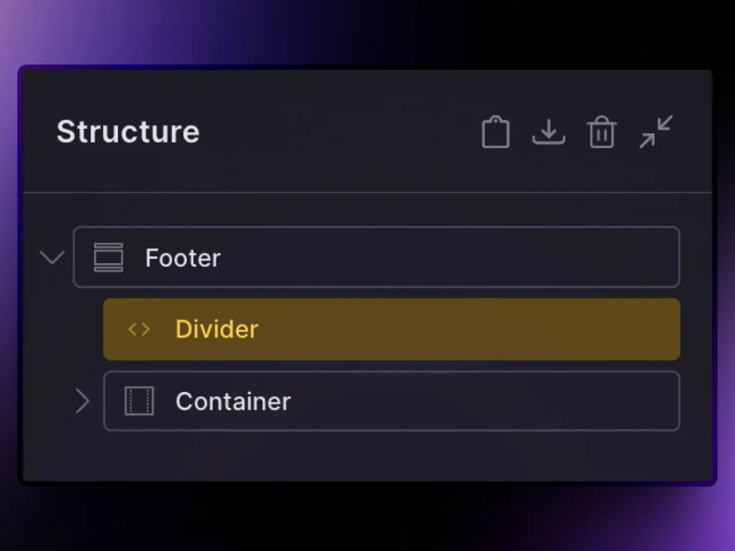This screenshot has height=551, width=735.
Task: Select the Container label text
Action: 233,401
